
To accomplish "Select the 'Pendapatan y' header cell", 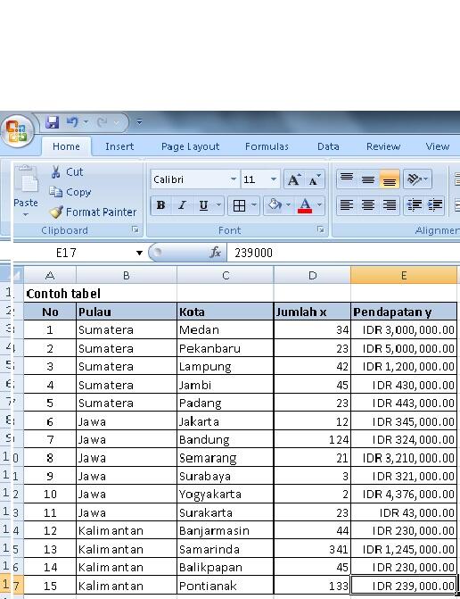I will click(404, 312).
